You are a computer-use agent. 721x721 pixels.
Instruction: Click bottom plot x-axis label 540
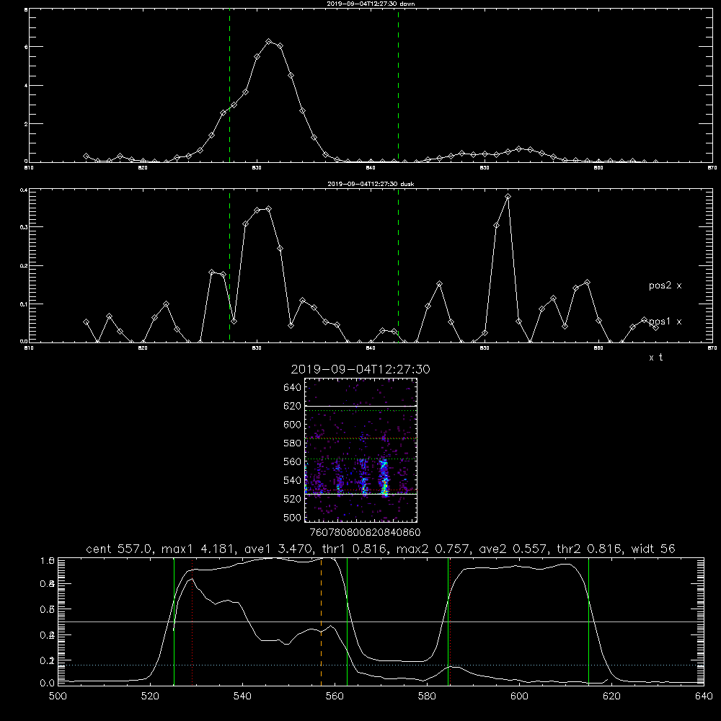tap(242, 696)
